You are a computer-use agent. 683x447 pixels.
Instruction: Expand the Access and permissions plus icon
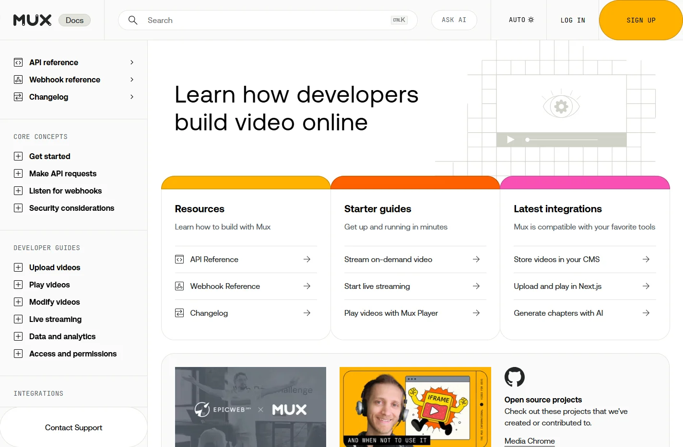(x=18, y=354)
